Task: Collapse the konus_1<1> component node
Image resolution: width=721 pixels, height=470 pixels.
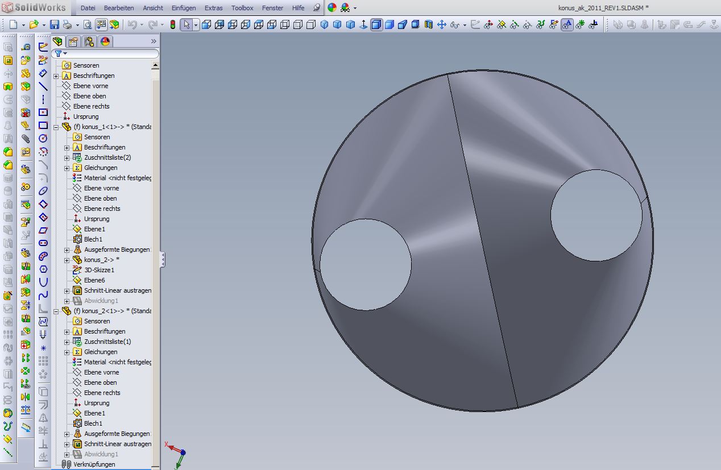Action: coord(56,127)
